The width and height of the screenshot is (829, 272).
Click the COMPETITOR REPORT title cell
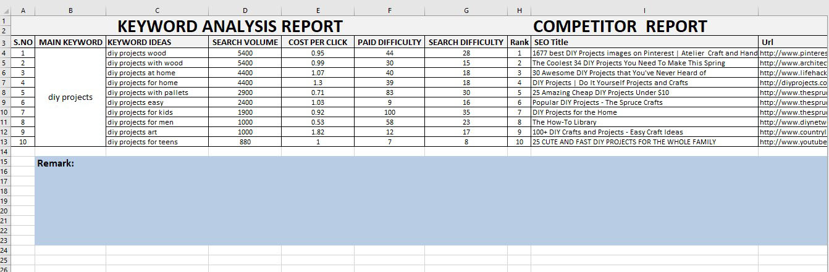tap(620, 27)
